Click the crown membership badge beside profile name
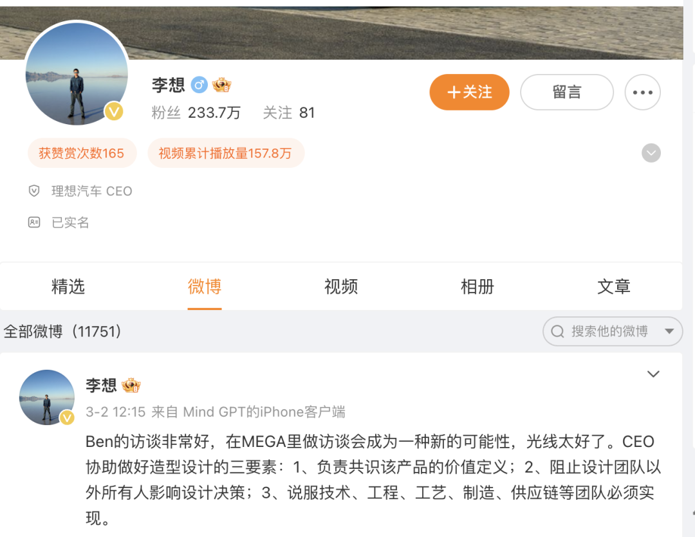The image size is (695, 537). (221, 85)
